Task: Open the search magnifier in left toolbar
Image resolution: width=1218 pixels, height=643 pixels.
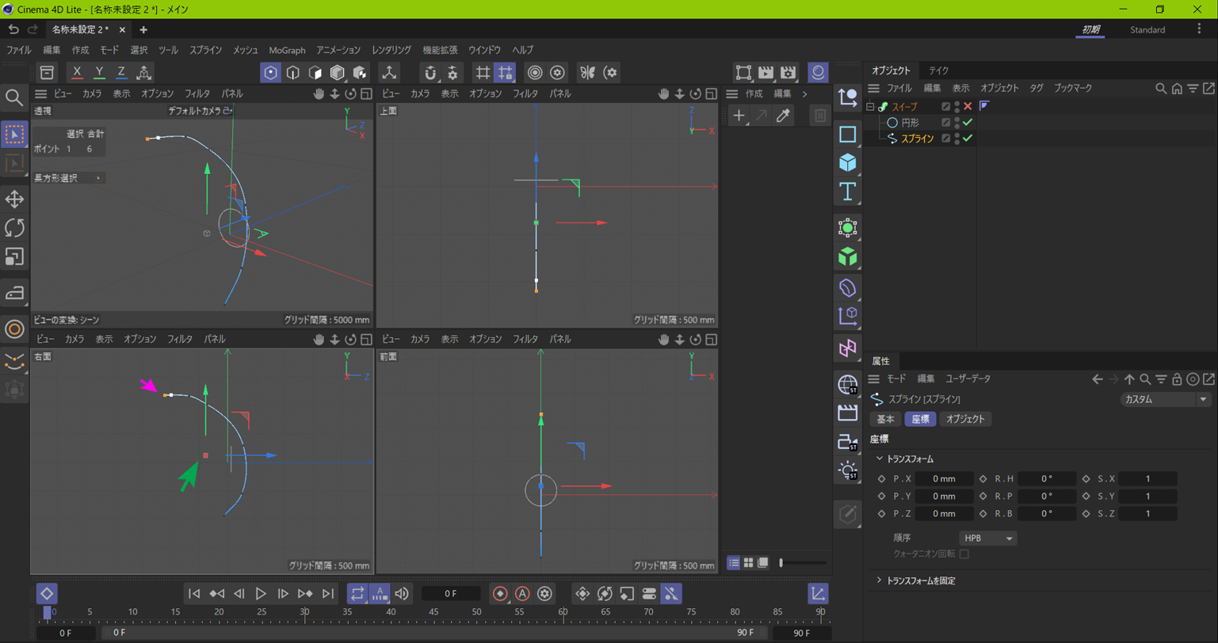Action: [x=14, y=97]
